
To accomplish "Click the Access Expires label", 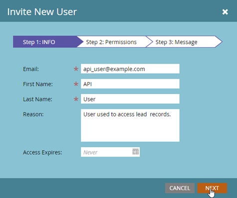I will tap(42, 152).
